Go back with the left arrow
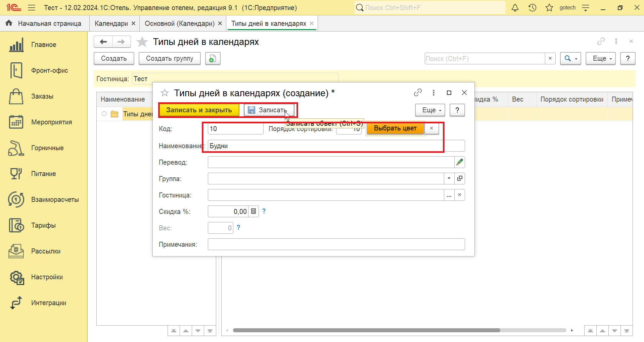The width and height of the screenshot is (644, 342). (103, 42)
